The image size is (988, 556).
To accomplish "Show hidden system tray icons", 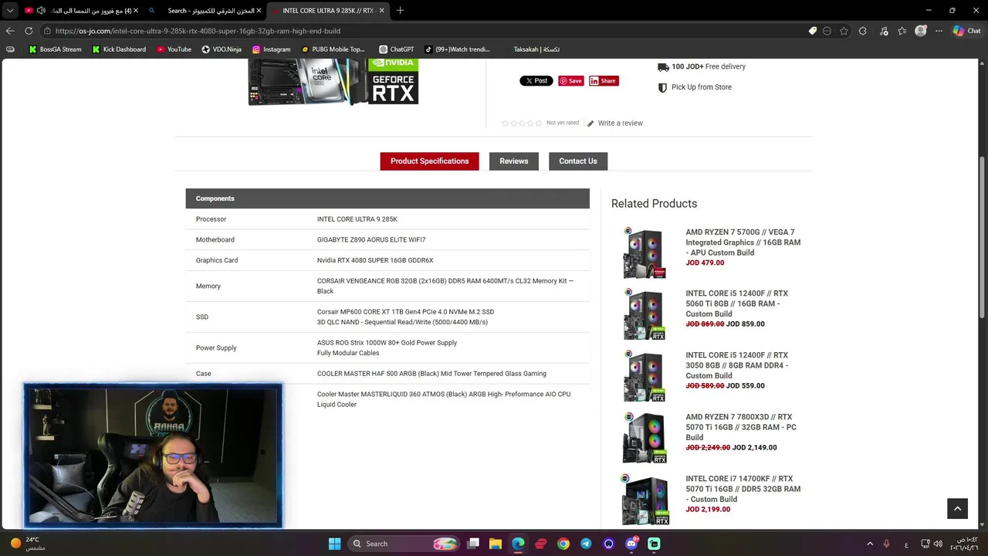I will click(870, 544).
